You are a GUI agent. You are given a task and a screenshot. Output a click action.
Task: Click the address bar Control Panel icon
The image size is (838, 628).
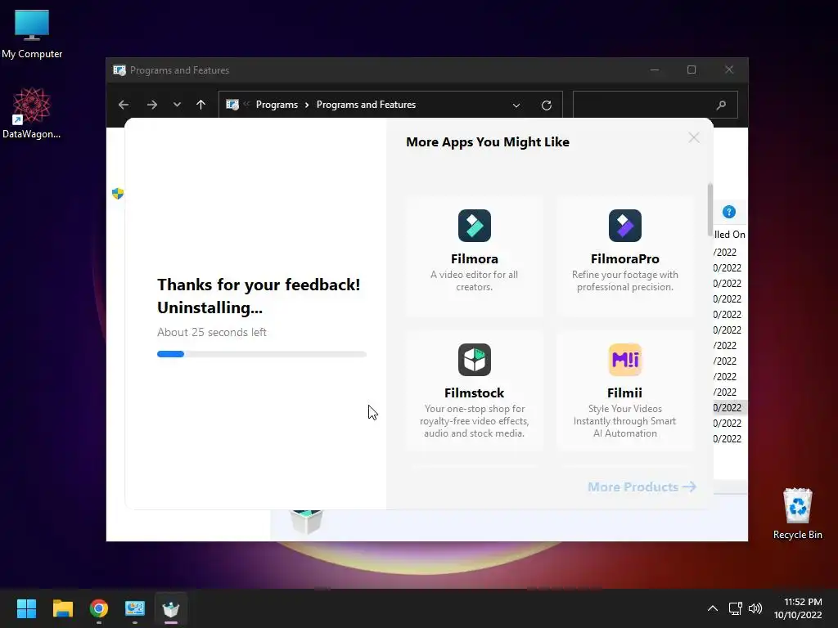pos(232,105)
